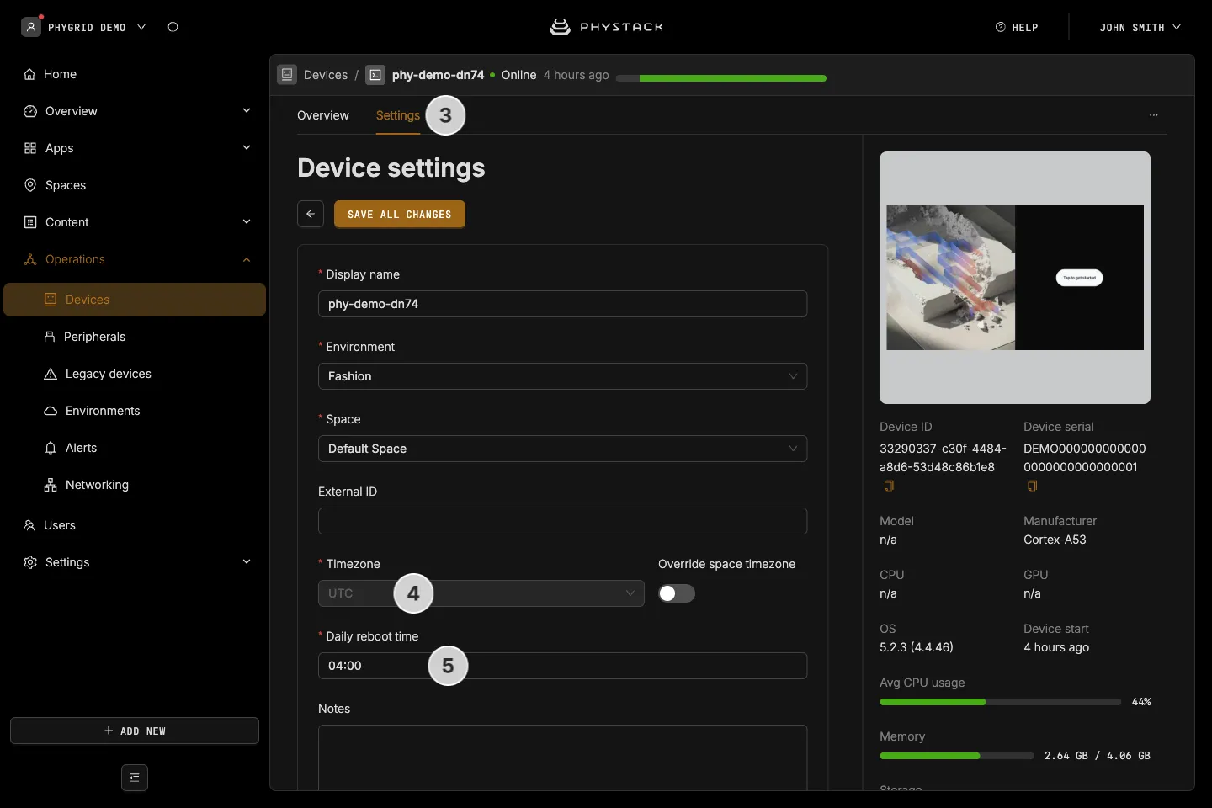The image size is (1212, 808).
Task: Click the Users icon in the sidebar
Action: pos(29,525)
